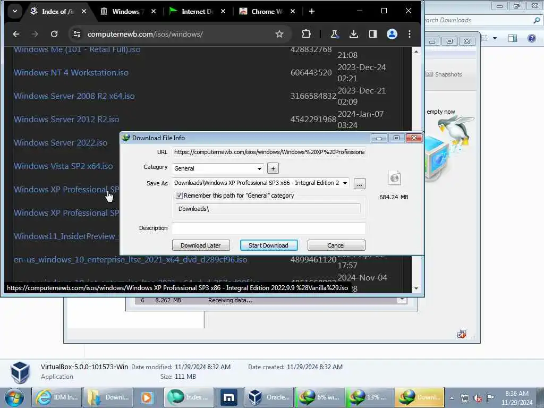Open site information icon in address bar

pos(76,34)
